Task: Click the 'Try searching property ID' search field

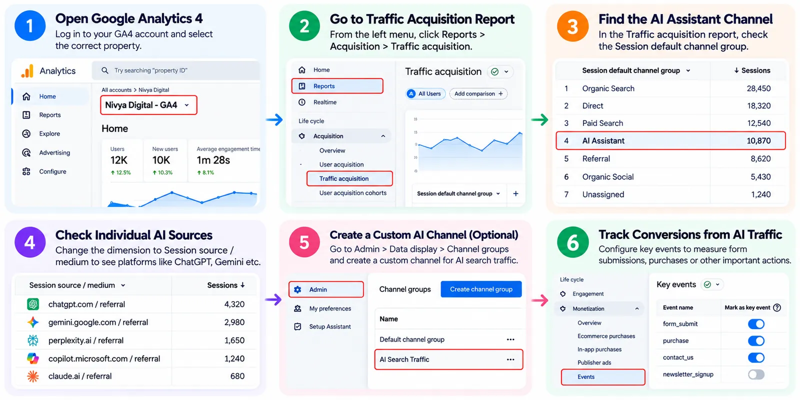Action: (176, 70)
